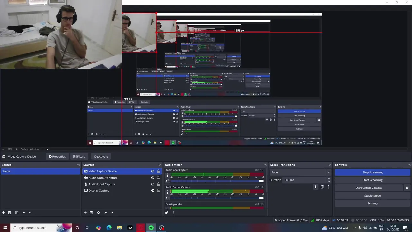Viewport: 412px width, 232px height.
Task: Hide Audio Input Capture source
Action: [153, 184]
